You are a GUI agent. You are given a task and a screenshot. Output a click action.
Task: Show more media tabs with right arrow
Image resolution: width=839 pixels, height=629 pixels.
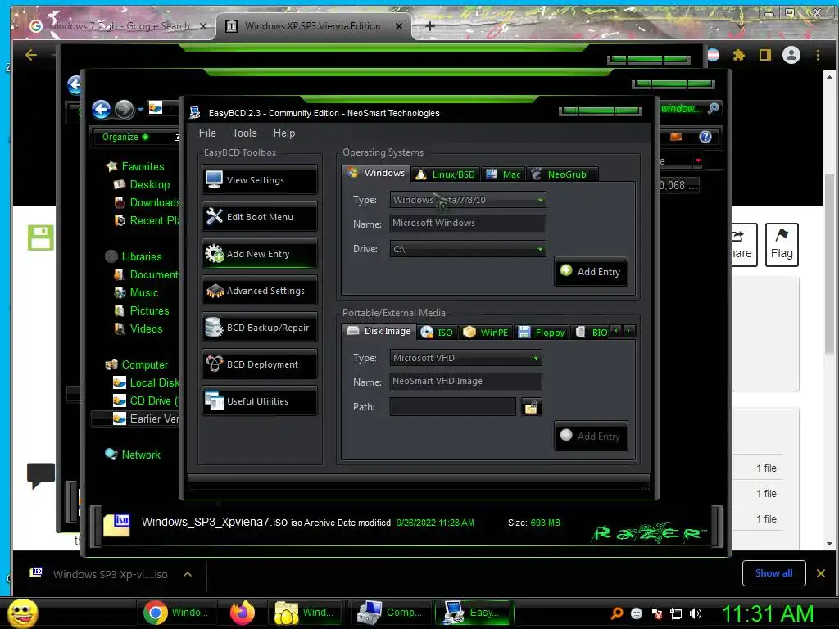tap(628, 331)
